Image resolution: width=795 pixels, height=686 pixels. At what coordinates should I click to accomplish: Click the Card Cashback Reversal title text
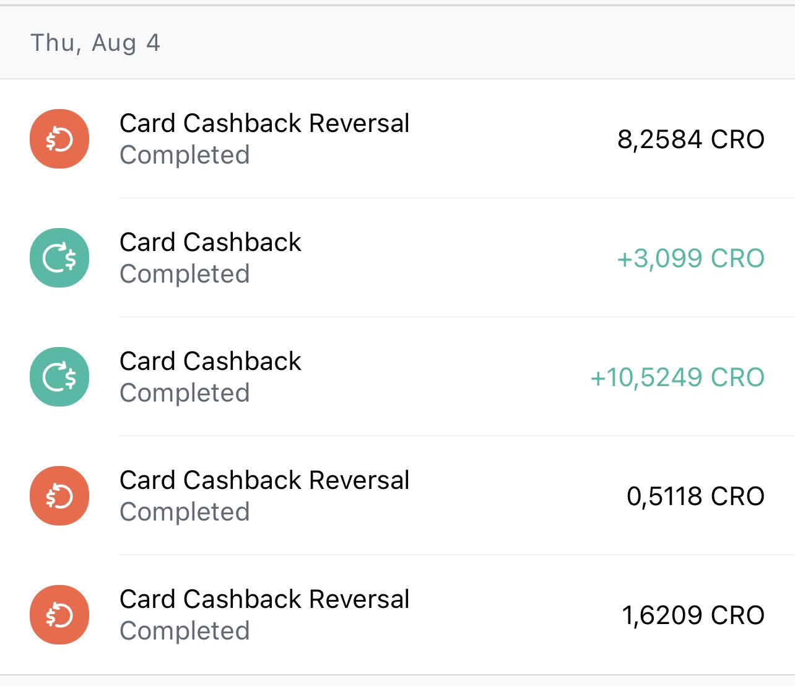pos(265,123)
